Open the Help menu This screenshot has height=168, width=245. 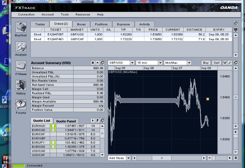click(100, 15)
